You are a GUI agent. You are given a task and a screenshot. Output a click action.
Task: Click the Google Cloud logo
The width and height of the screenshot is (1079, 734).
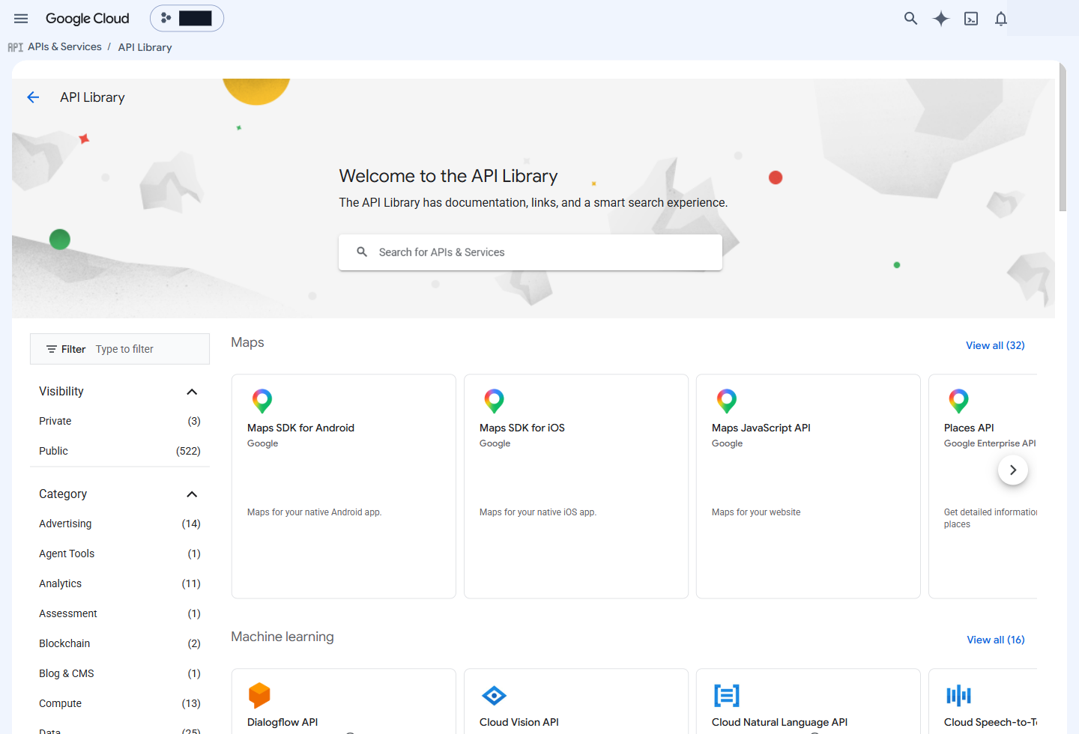(88, 19)
